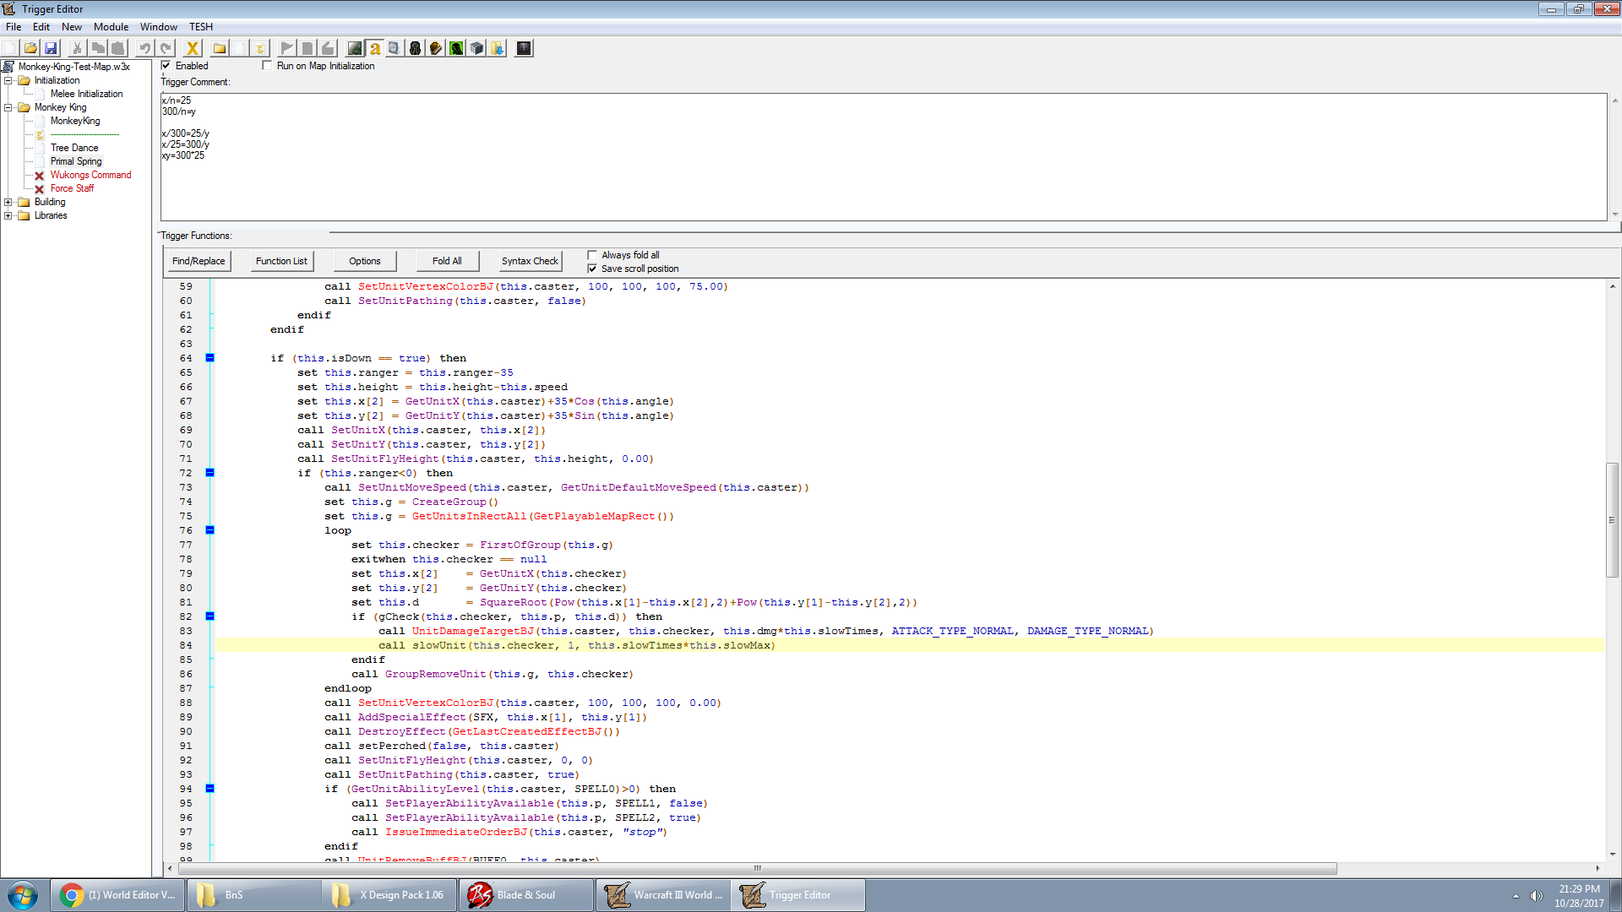Open Variables with the yellow X icon
Image resolution: width=1622 pixels, height=912 pixels.
pyautogui.click(x=193, y=48)
